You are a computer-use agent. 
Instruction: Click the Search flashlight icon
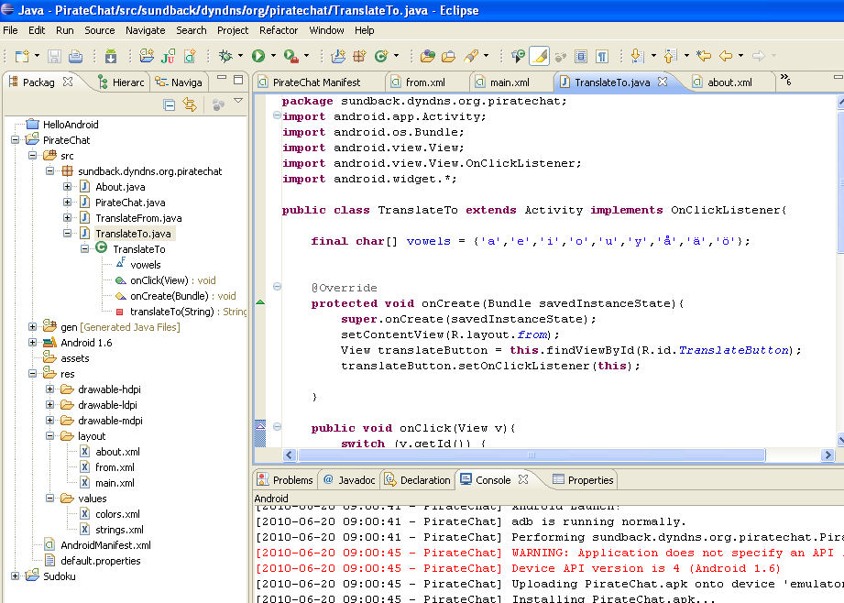click(471, 56)
